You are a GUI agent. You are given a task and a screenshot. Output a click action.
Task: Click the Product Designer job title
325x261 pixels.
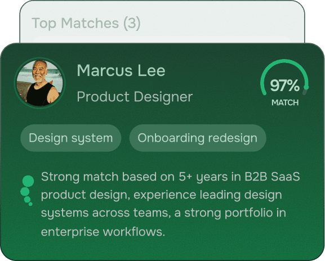(x=135, y=97)
